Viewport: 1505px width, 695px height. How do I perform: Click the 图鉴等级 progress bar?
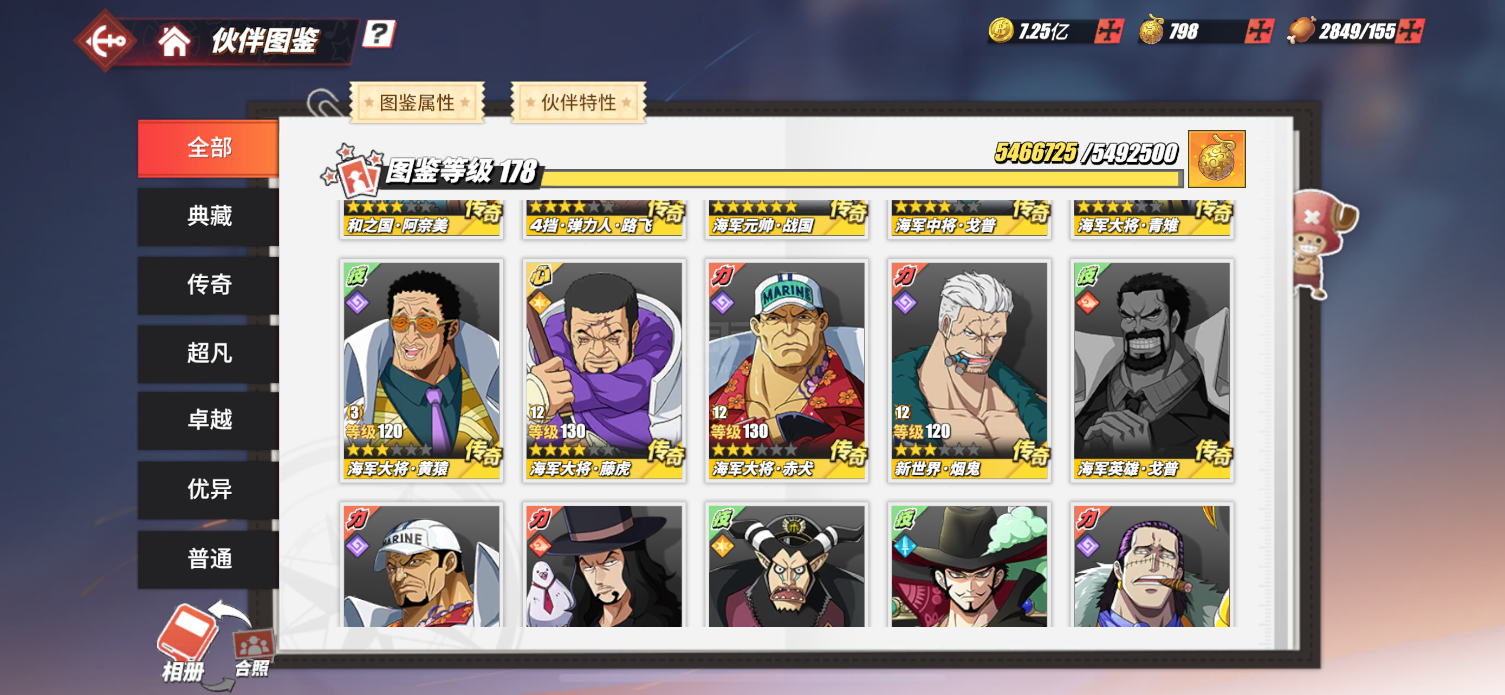(862, 179)
